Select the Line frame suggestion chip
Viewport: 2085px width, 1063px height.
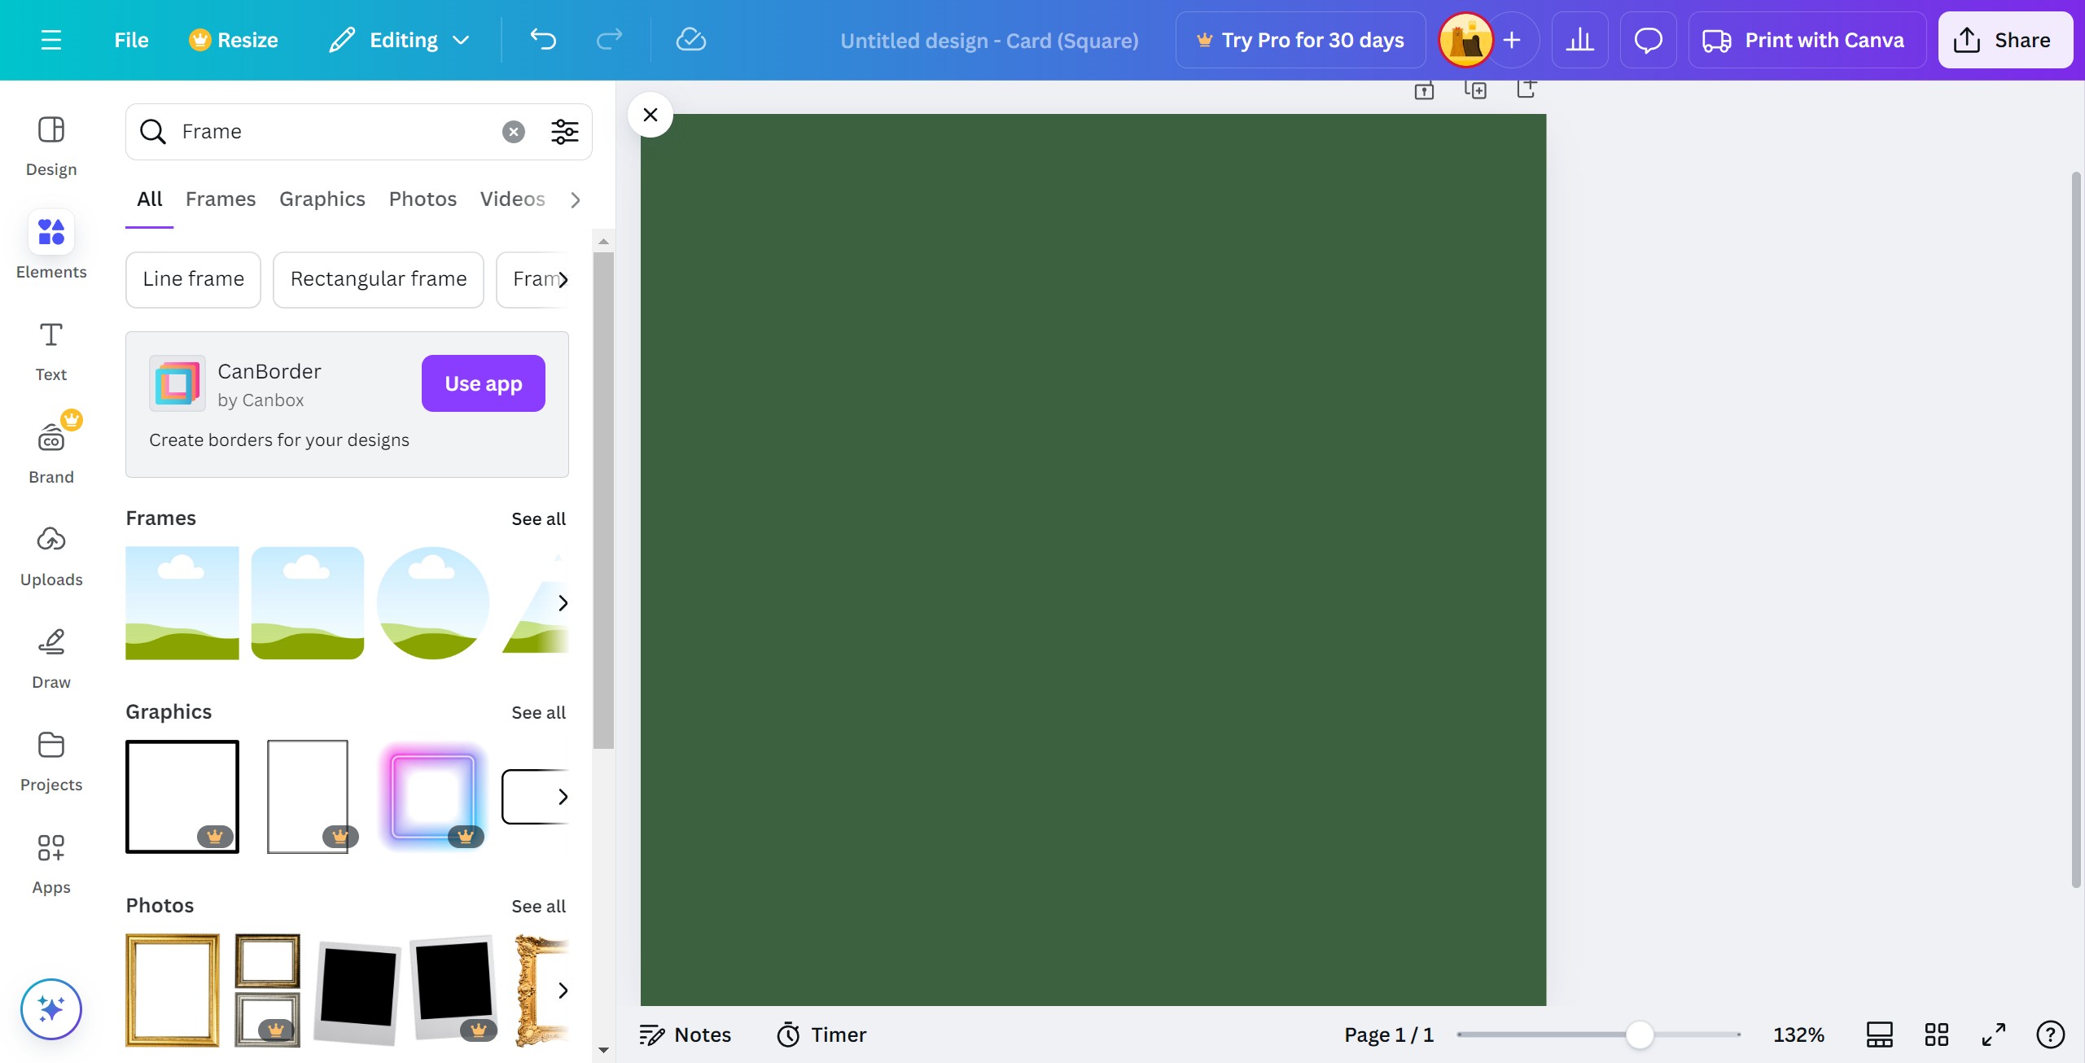click(194, 279)
